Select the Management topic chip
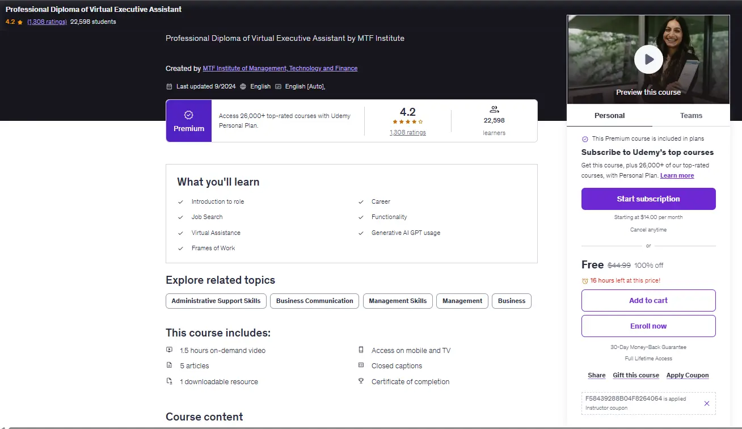Image resolution: width=742 pixels, height=429 pixels. pos(462,301)
